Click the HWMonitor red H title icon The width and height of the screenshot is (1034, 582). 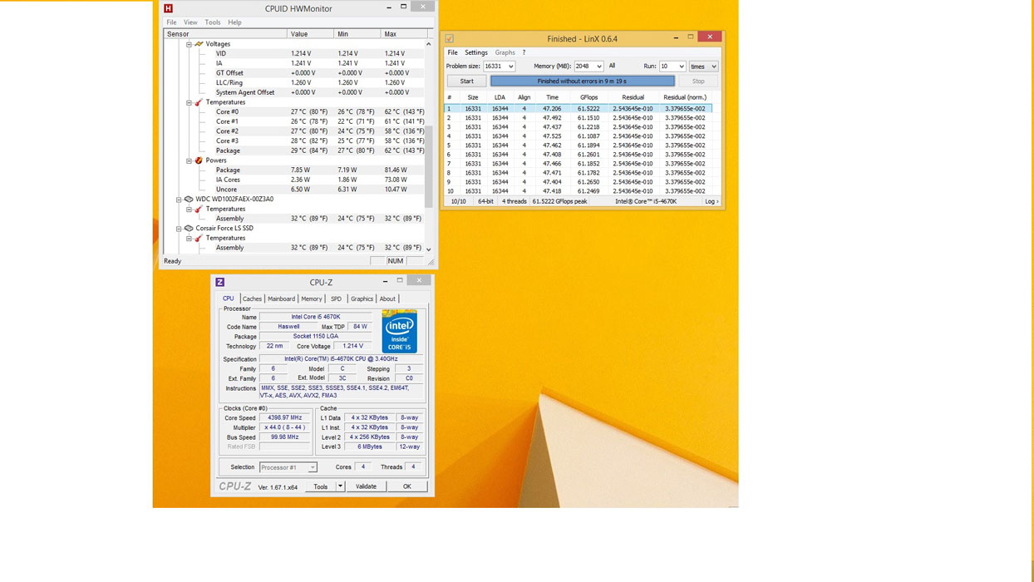click(x=168, y=8)
